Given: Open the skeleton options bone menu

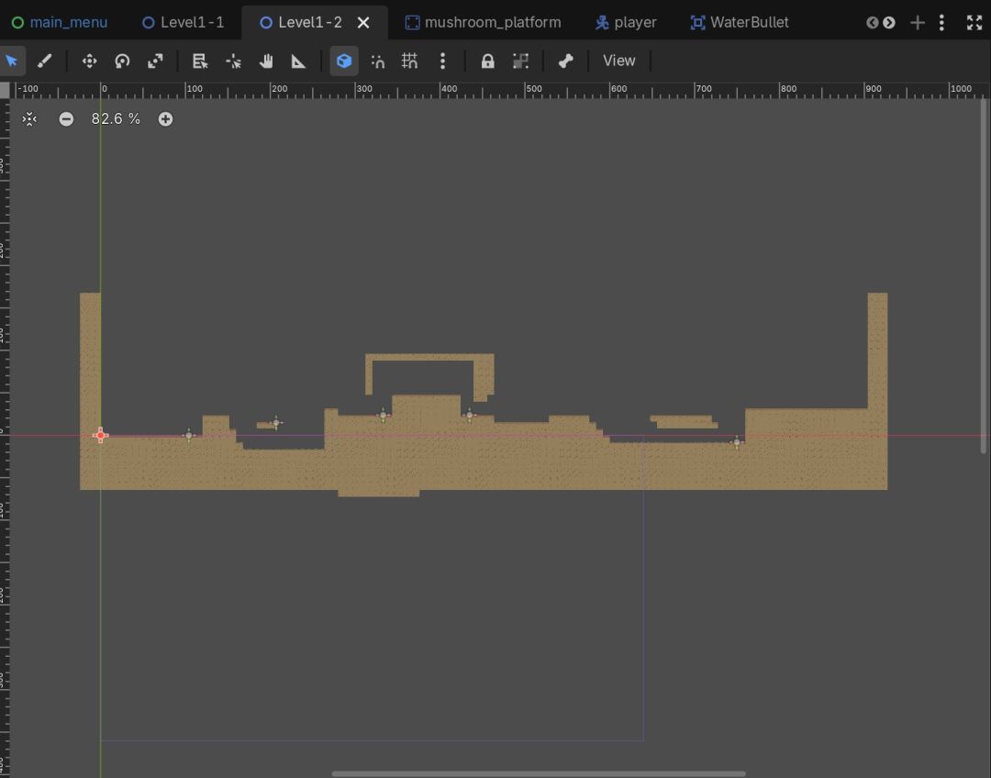Looking at the screenshot, I should pos(565,61).
